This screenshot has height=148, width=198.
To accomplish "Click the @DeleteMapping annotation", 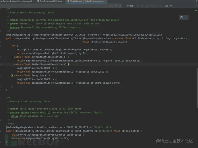I will [15, 127].
